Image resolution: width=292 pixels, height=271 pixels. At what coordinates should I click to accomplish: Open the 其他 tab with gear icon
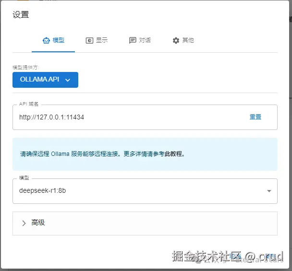[183, 40]
